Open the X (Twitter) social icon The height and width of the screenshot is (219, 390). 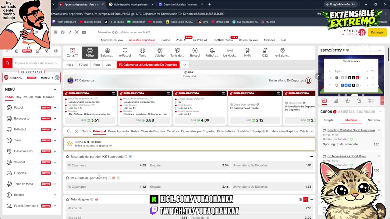tap(77, 32)
